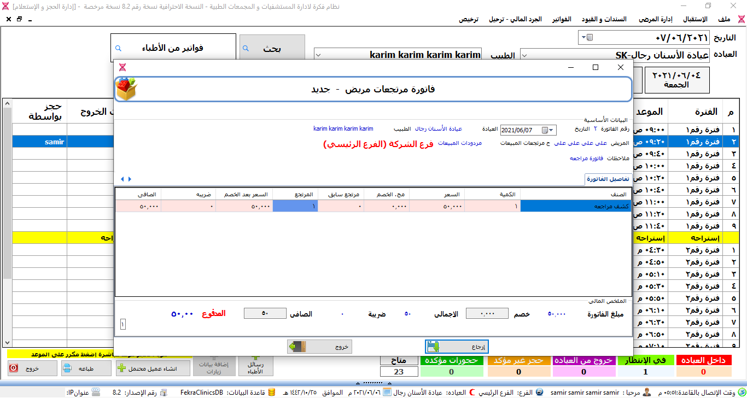Click the المرتجع cell in the كشف مراجعه row
Viewport: 747px width, 398px height.
coord(295,206)
